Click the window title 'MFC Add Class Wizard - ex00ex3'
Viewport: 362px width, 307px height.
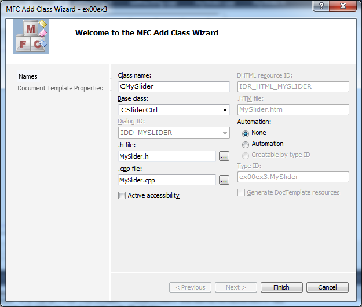(57, 9)
